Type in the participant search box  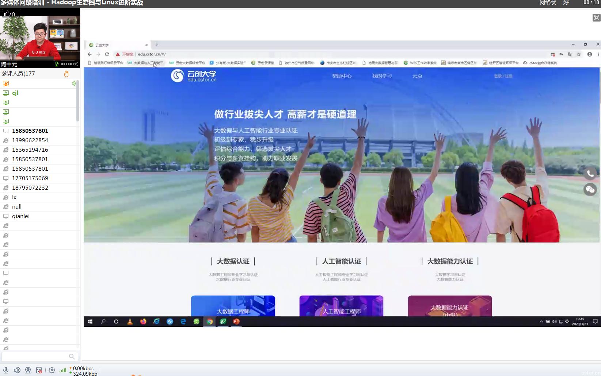37,356
